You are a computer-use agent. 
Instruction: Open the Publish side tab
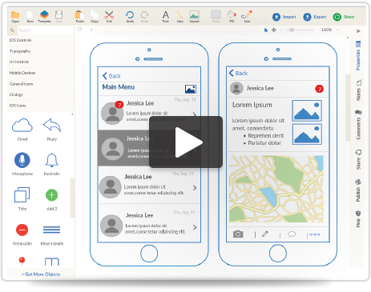358,190
